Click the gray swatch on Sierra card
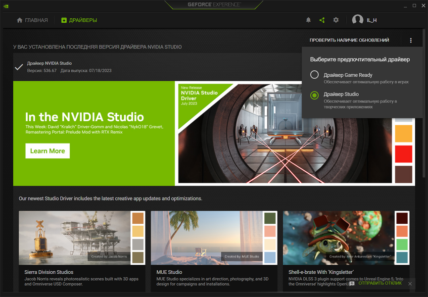Image resolution: width=428 pixels, height=297 pixels. 138,245
